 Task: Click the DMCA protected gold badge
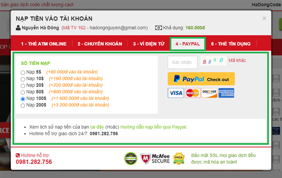(179, 159)
